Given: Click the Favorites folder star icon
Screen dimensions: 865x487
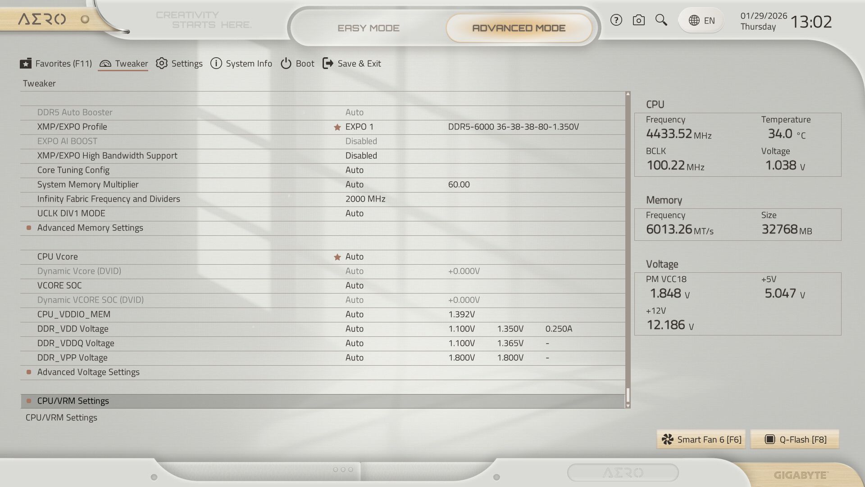Looking at the screenshot, I should tap(26, 64).
